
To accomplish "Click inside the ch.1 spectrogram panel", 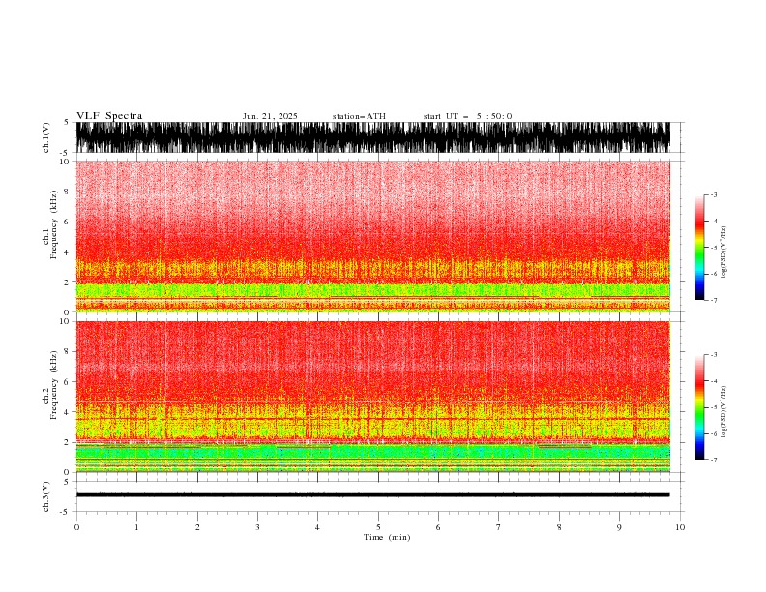I will [x=372, y=236].
